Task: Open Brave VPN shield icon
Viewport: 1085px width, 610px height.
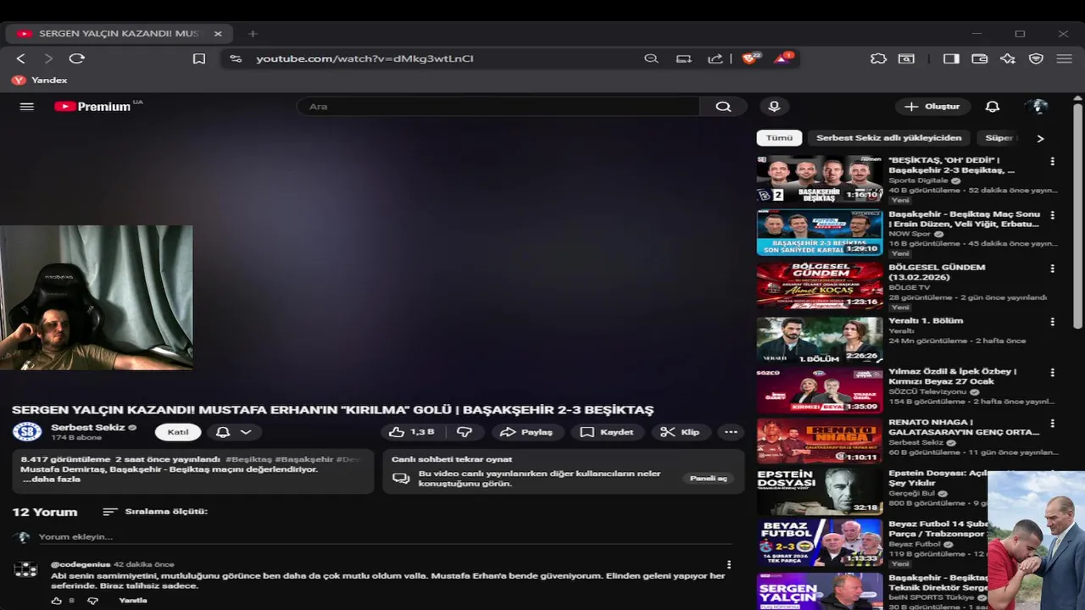Action: (1036, 58)
